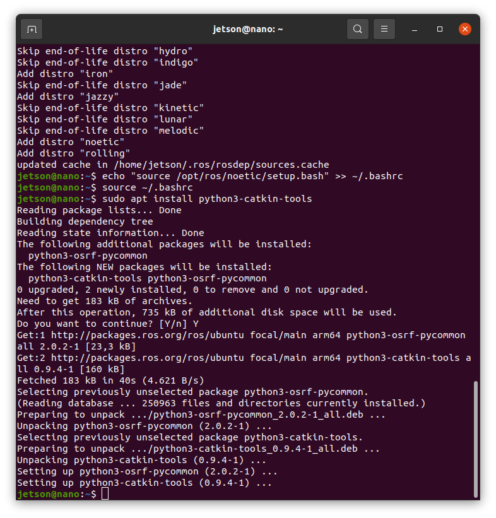Click the cursor at the last prompt
The image size is (496, 518).
(105, 494)
